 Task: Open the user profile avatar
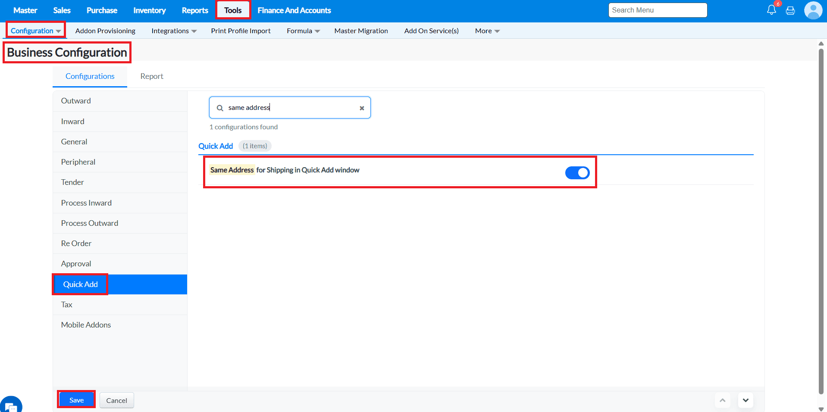pos(813,10)
